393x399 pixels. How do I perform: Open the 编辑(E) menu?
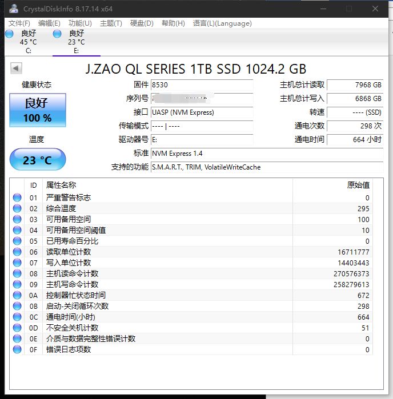coord(49,23)
